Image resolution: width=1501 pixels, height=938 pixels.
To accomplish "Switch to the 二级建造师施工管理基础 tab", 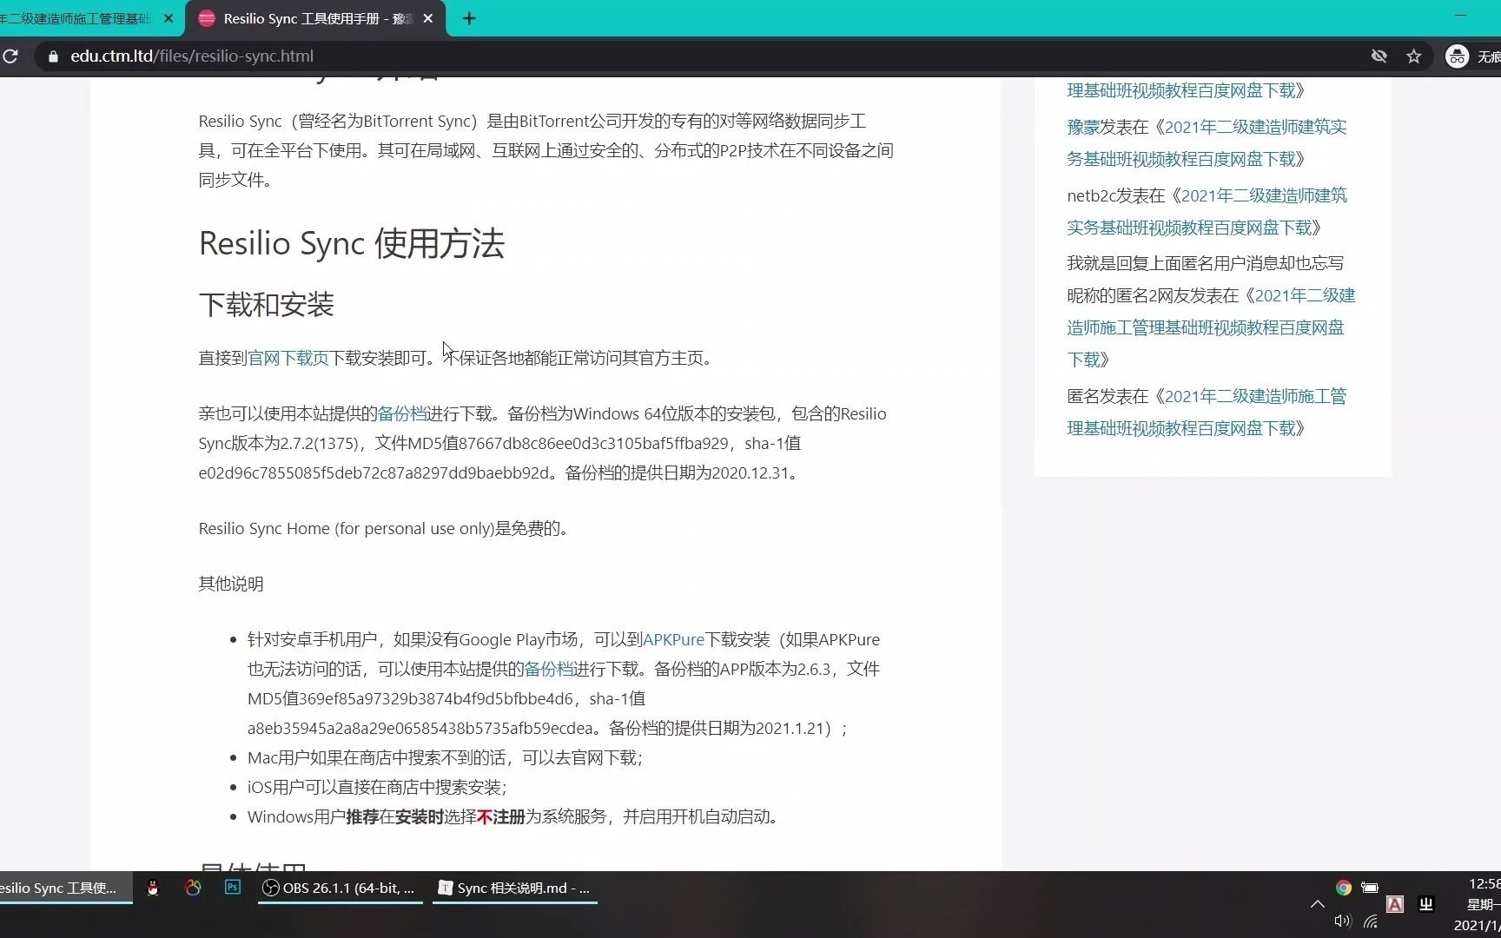I will coord(78,18).
